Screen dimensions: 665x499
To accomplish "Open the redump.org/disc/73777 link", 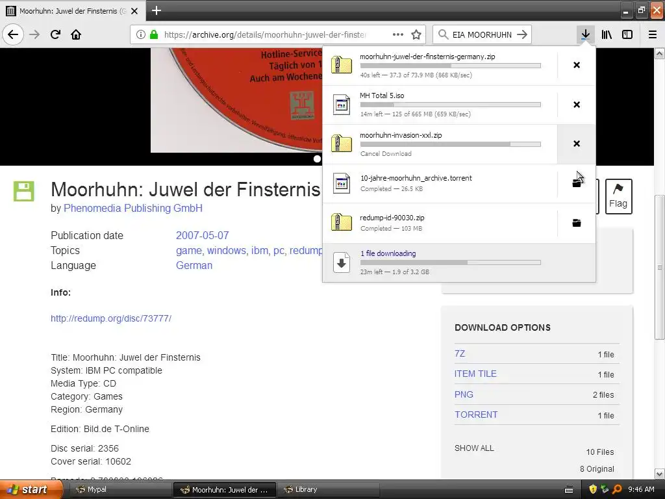I will point(111,318).
